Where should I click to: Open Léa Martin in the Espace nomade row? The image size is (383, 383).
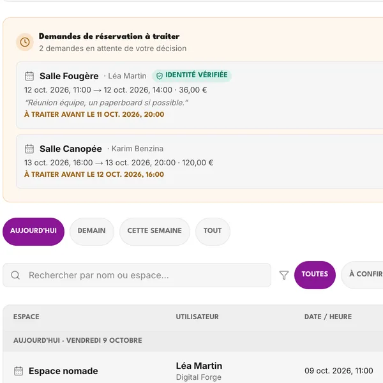(x=199, y=366)
